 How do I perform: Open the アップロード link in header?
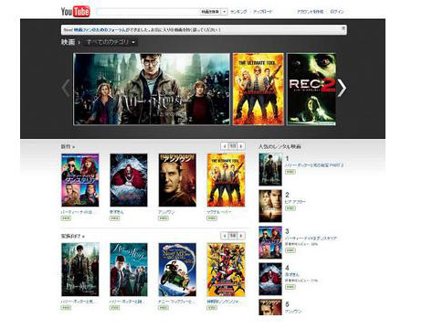coord(263,12)
